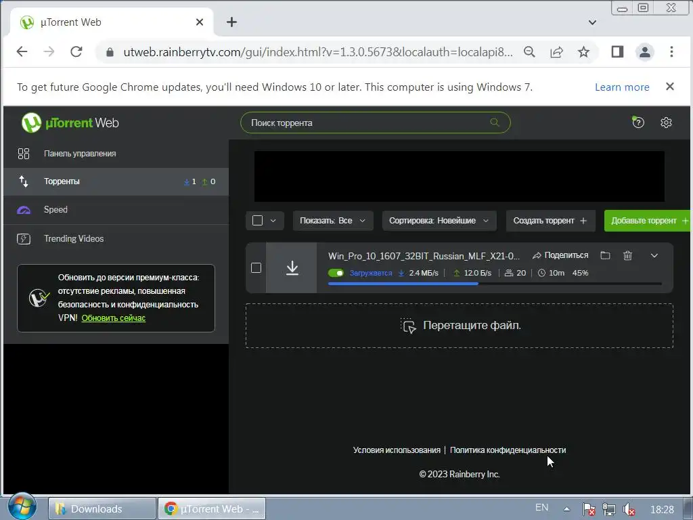The width and height of the screenshot is (693, 520).
Task: Click the Action Center flag tray icon
Action: 588,509
